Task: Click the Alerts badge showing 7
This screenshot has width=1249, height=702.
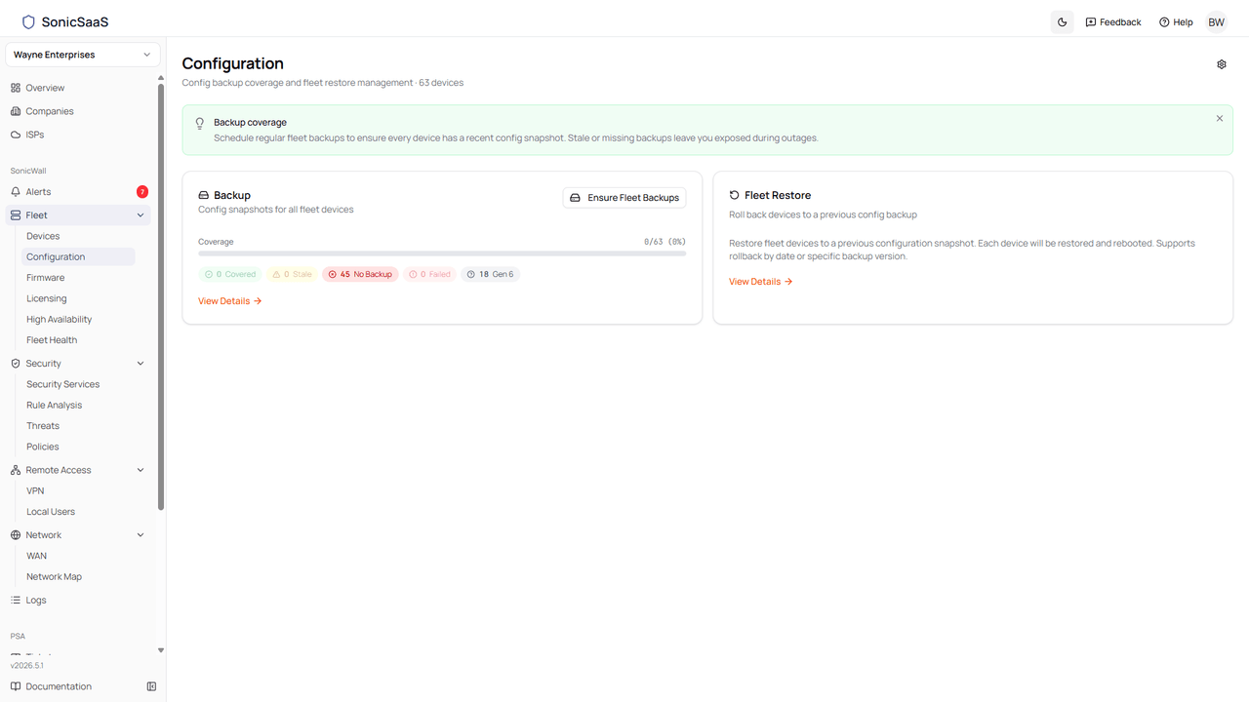Action: (142, 192)
